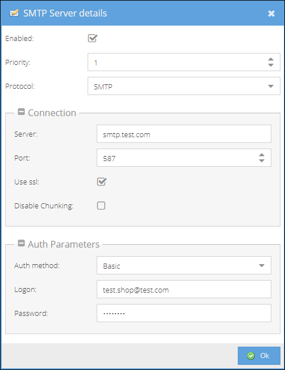Increment the Port value up arrow
This screenshot has width=285, height=370.
click(x=262, y=155)
